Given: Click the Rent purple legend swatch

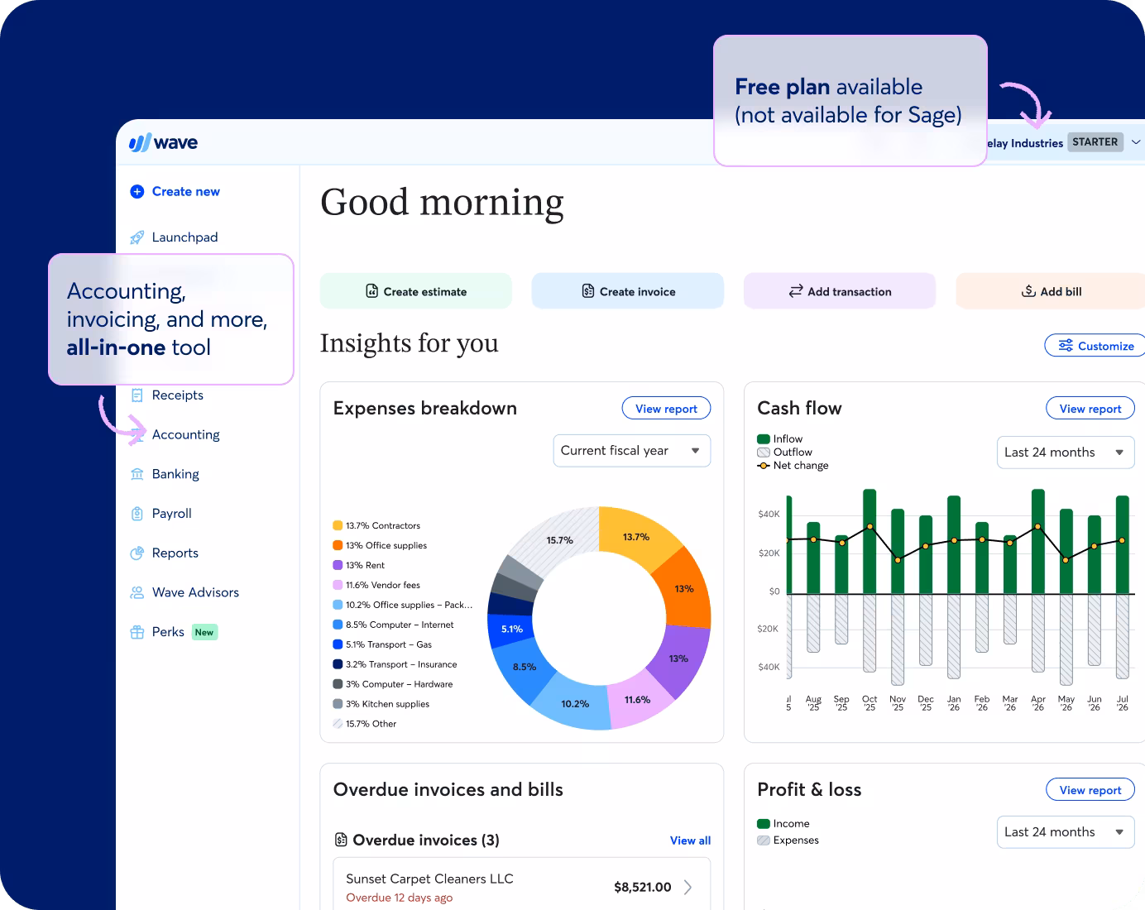Looking at the screenshot, I should click(338, 565).
